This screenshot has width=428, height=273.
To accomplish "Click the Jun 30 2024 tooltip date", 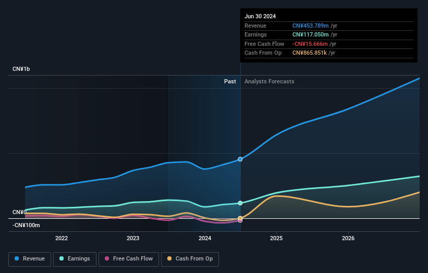I will (x=260, y=16).
